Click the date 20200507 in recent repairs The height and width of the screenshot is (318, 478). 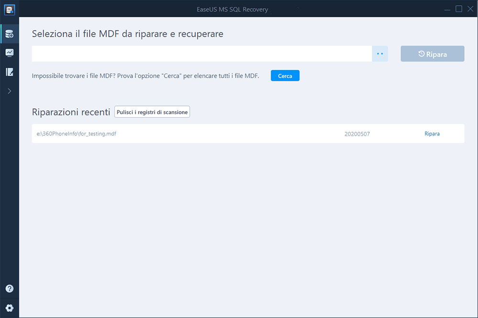point(357,134)
